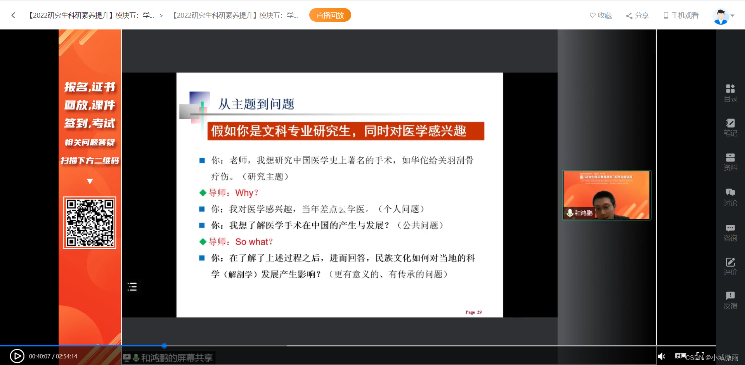
Task: Open 手机观看 mobile viewing option
Action: tap(681, 15)
